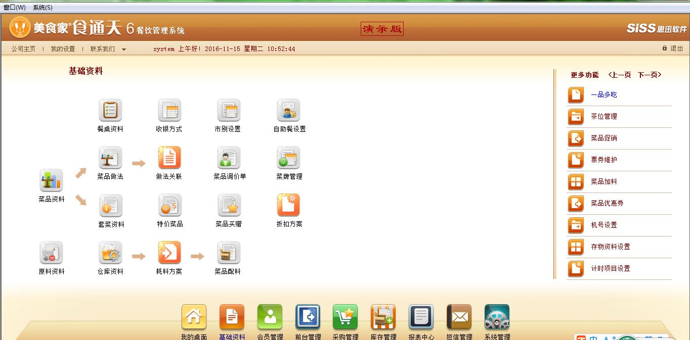Open the 菜品资料 icon

[51, 181]
